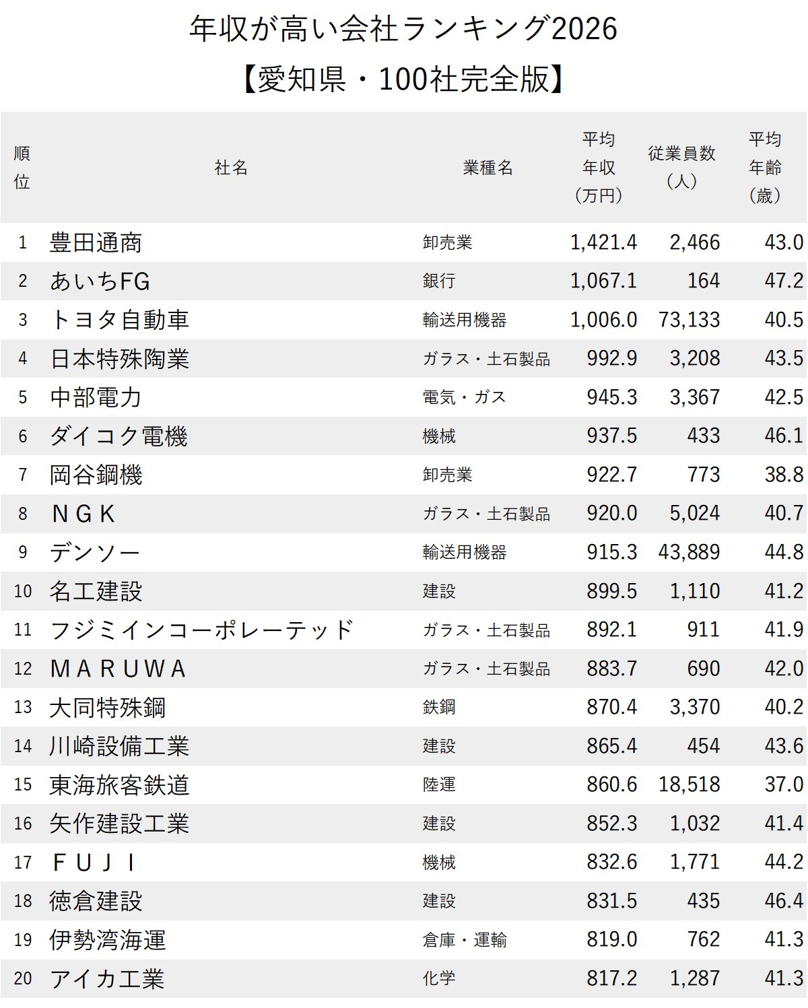The height and width of the screenshot is (1008, 808).
Task: Click the 業種名 column header
Action: pos(487,168)
